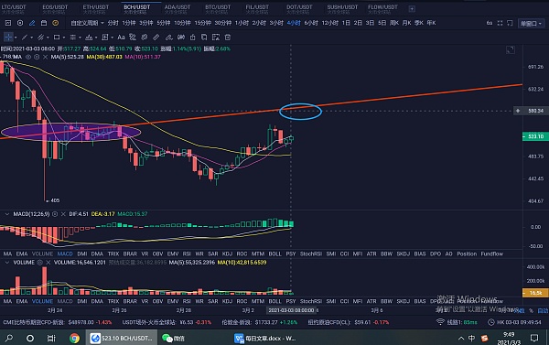Open the 单窗口 window layout dropdown
This screenshot has width=549, height=345.
pyautogui.click(x=531, y=24)
